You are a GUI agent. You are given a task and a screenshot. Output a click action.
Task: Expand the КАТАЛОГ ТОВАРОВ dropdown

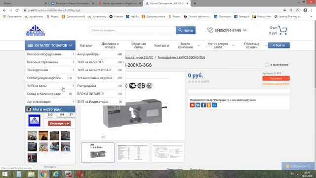pos(50,45)
